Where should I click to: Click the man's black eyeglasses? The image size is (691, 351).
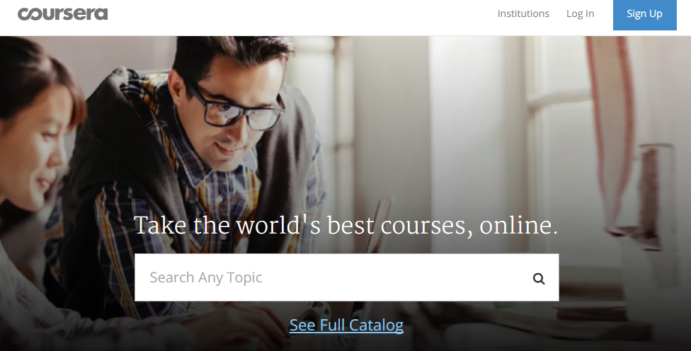[x=234, y=109]
